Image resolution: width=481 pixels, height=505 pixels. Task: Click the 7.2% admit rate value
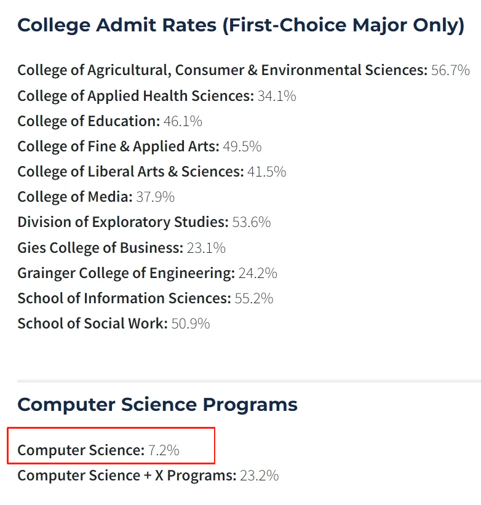pyautogui.click(x=164, y=450)
